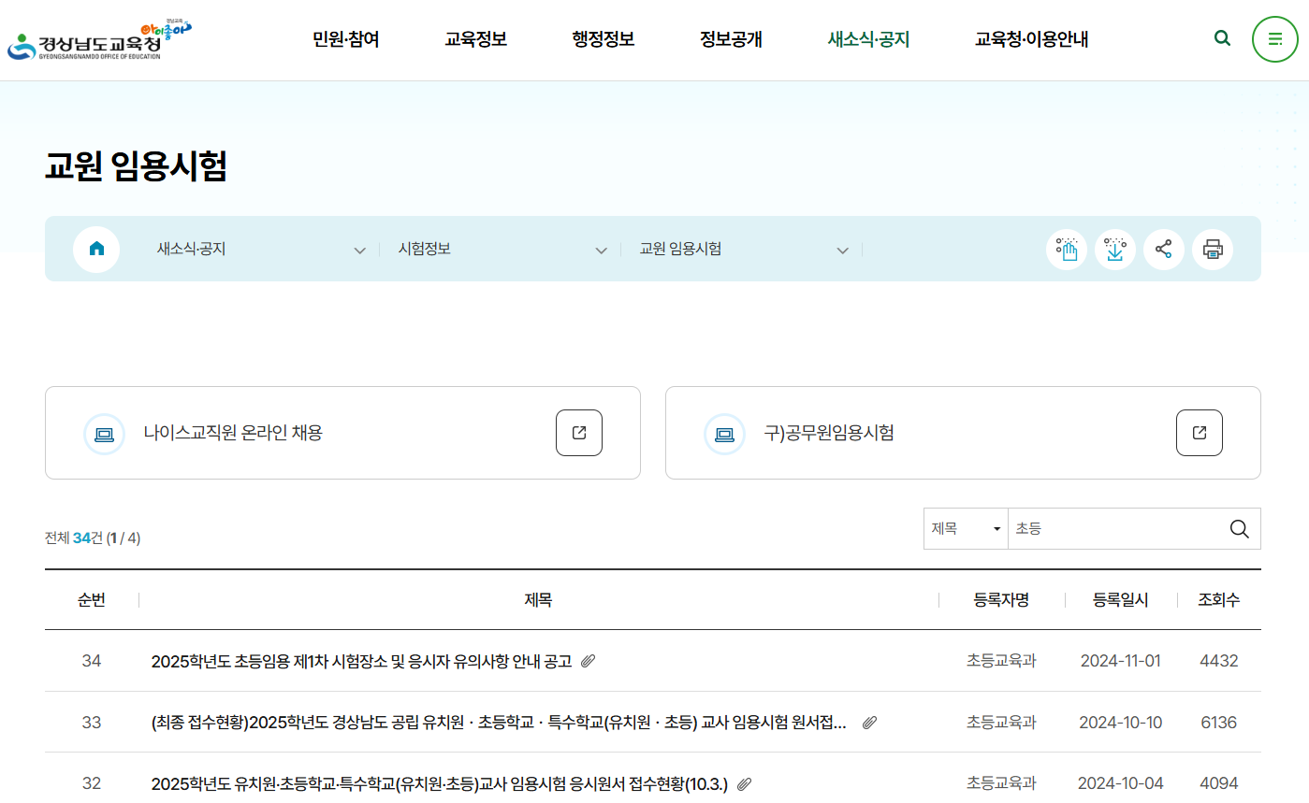Click the home icon in the breadcrumb
The height and width of the screenshot is (803, 1309).
coord(96,249)
